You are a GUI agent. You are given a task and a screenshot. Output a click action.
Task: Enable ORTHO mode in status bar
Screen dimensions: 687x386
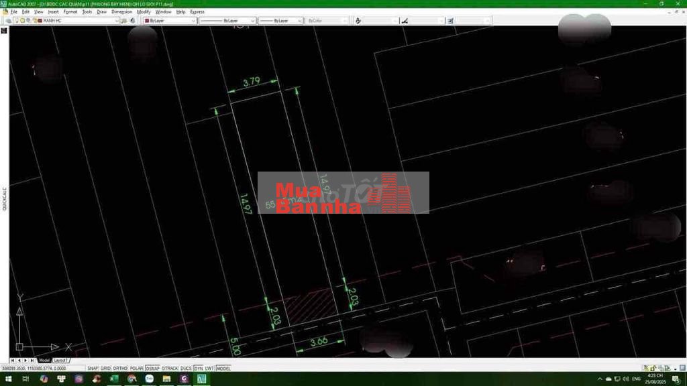click(120, 369)
